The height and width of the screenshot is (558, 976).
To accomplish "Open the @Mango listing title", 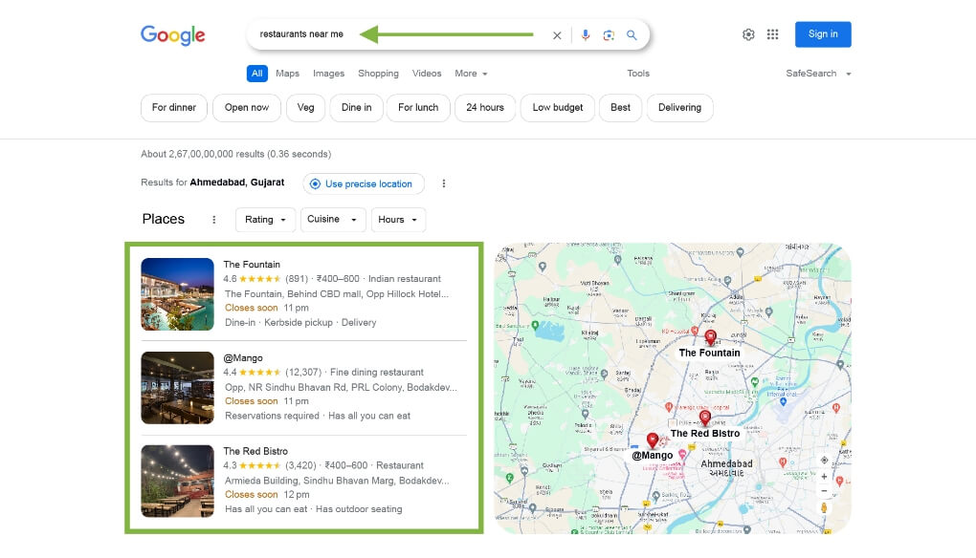I will pos(243,358).
